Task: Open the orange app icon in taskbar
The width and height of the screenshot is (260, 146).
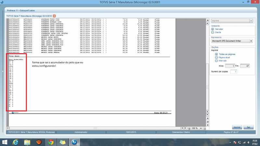Action: click(x=39, y=142)
